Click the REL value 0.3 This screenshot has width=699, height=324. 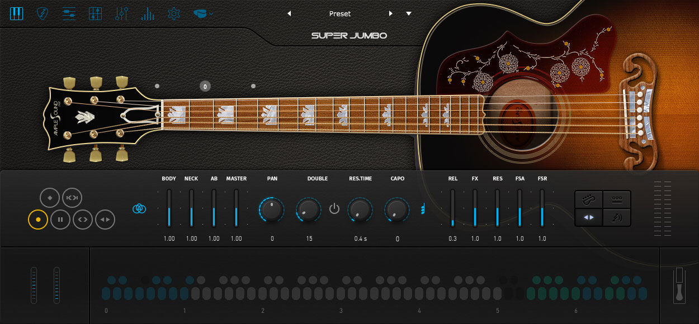(452, 239)
